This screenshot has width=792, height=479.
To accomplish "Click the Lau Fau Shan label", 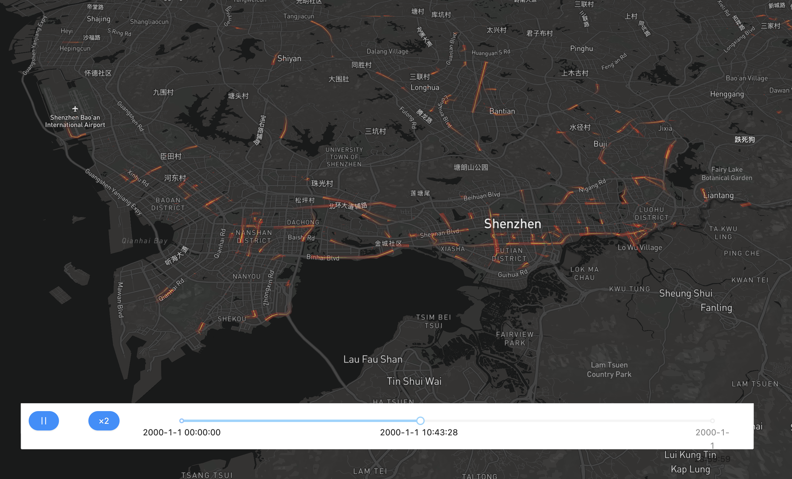I will pyautogui.click(x=373, y=359).
